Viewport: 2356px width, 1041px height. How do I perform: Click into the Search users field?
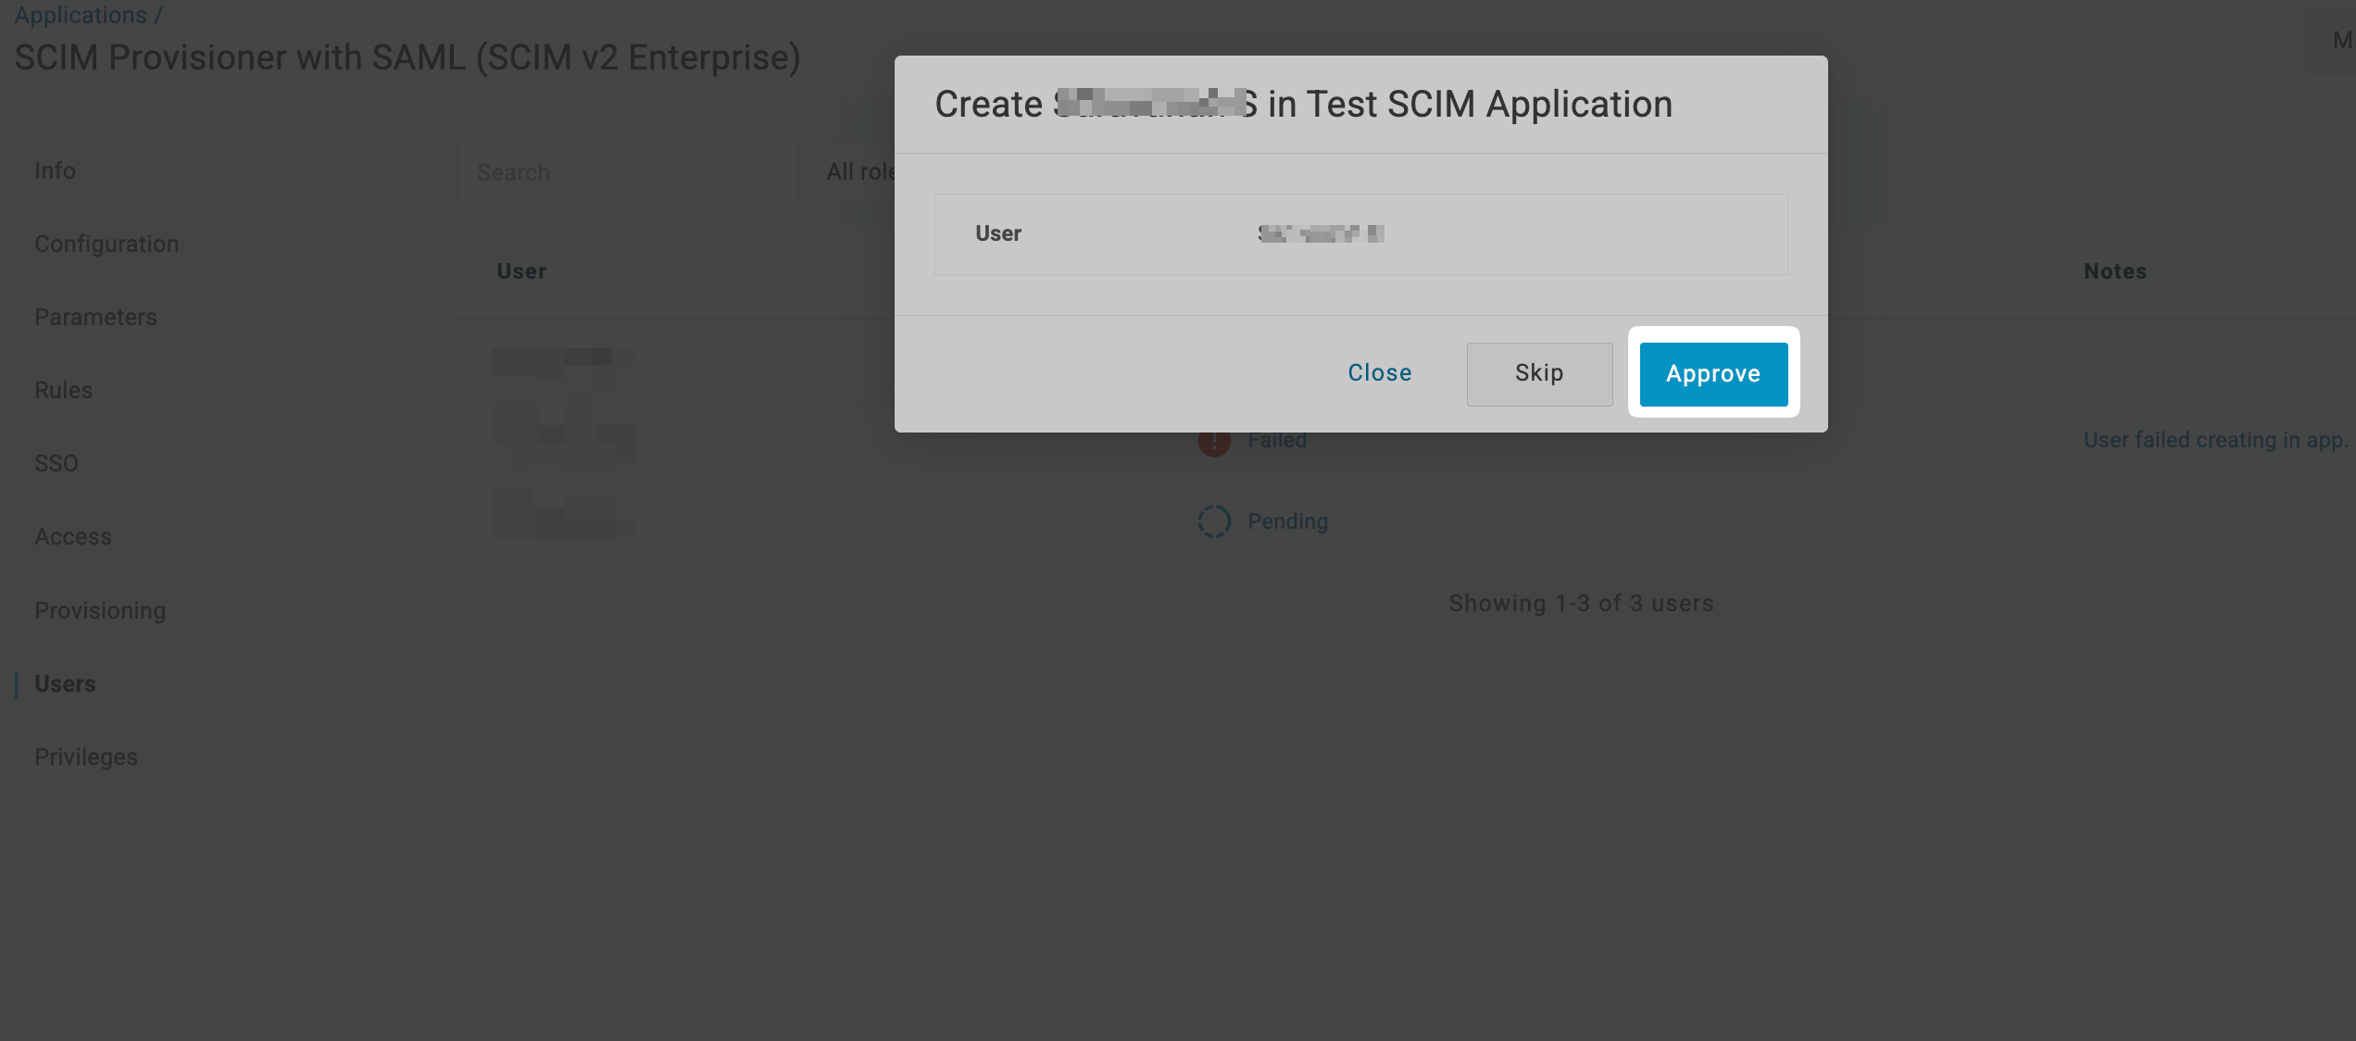tap(627, 172)
